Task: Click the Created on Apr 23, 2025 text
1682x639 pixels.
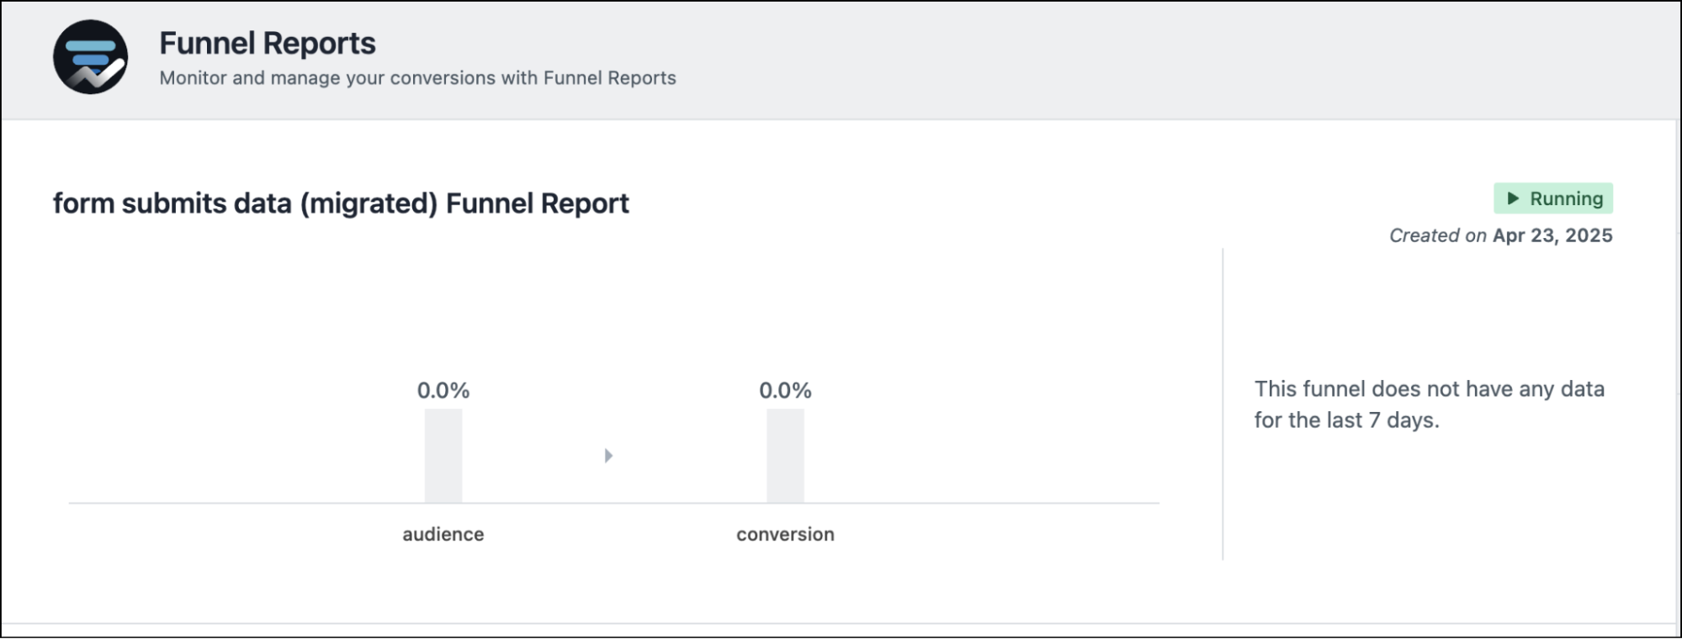Action: point(1501,235)
